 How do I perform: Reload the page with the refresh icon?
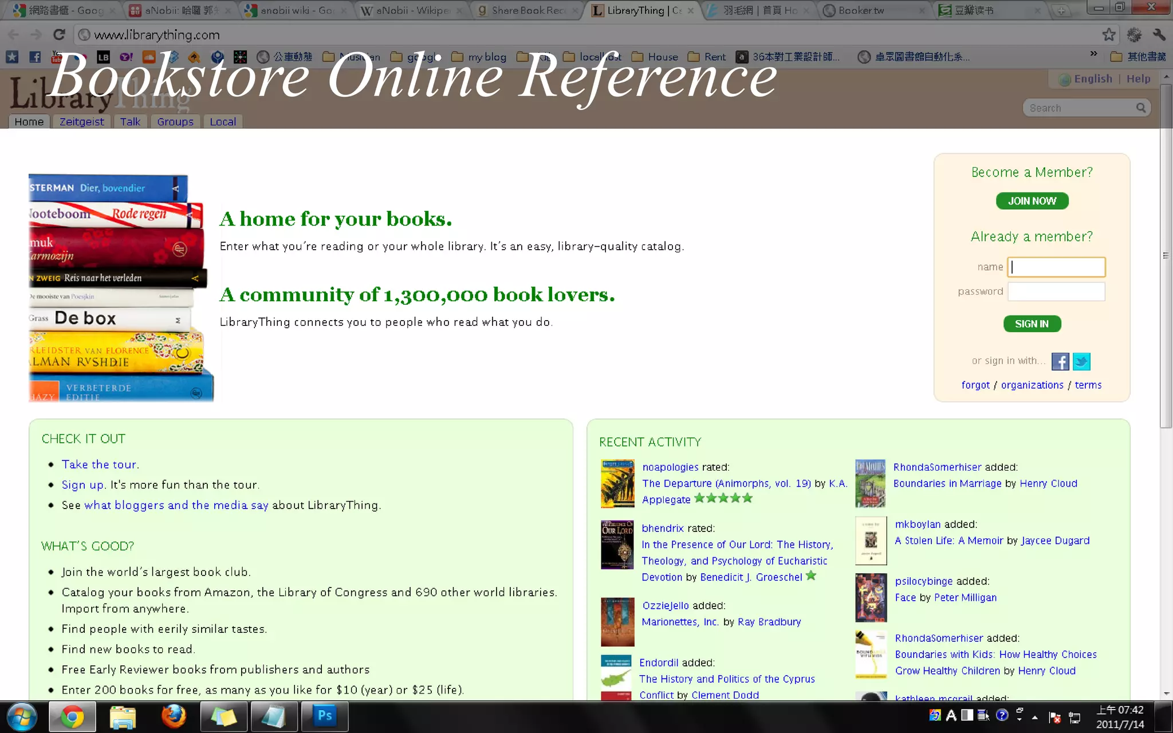tap(59, 34)
